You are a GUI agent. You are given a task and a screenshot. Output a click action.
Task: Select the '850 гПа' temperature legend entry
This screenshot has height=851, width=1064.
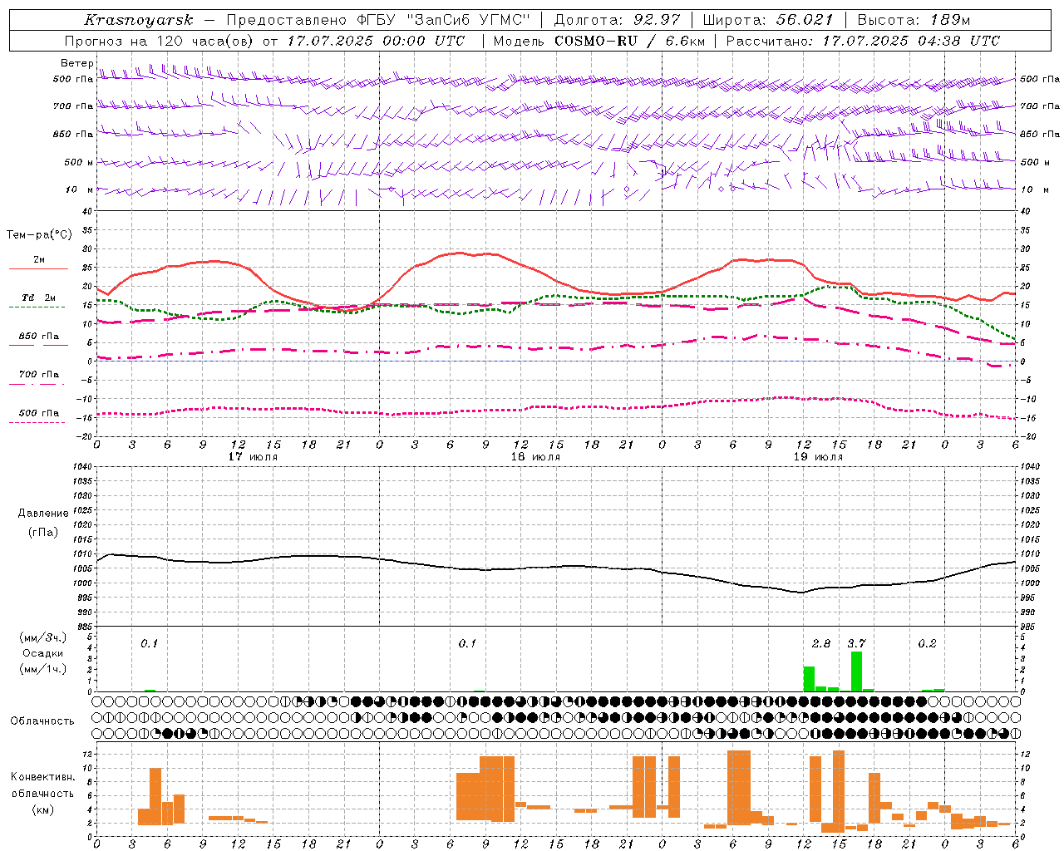click(39, 337)
